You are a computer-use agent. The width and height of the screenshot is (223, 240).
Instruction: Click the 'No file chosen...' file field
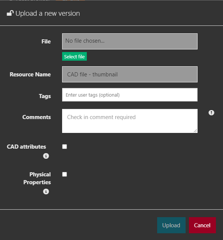pyautogui.click(x=130, y=41)
